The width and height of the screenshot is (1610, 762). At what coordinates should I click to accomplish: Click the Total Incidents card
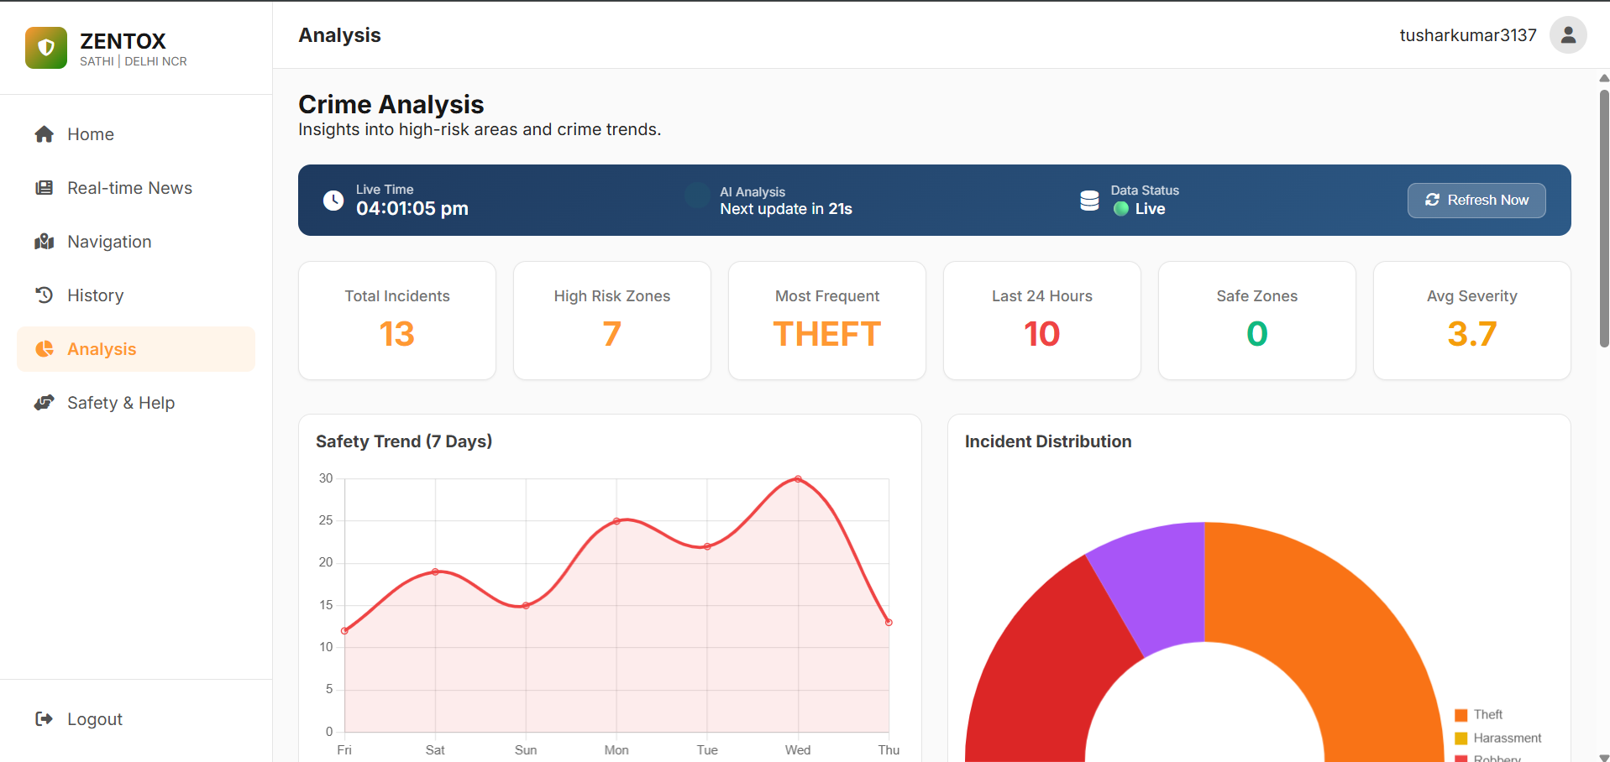coord(397,321)
